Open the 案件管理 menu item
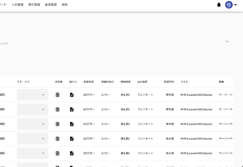Image resolution: width=243 pixels, height=167 pixels. [34, 5]
